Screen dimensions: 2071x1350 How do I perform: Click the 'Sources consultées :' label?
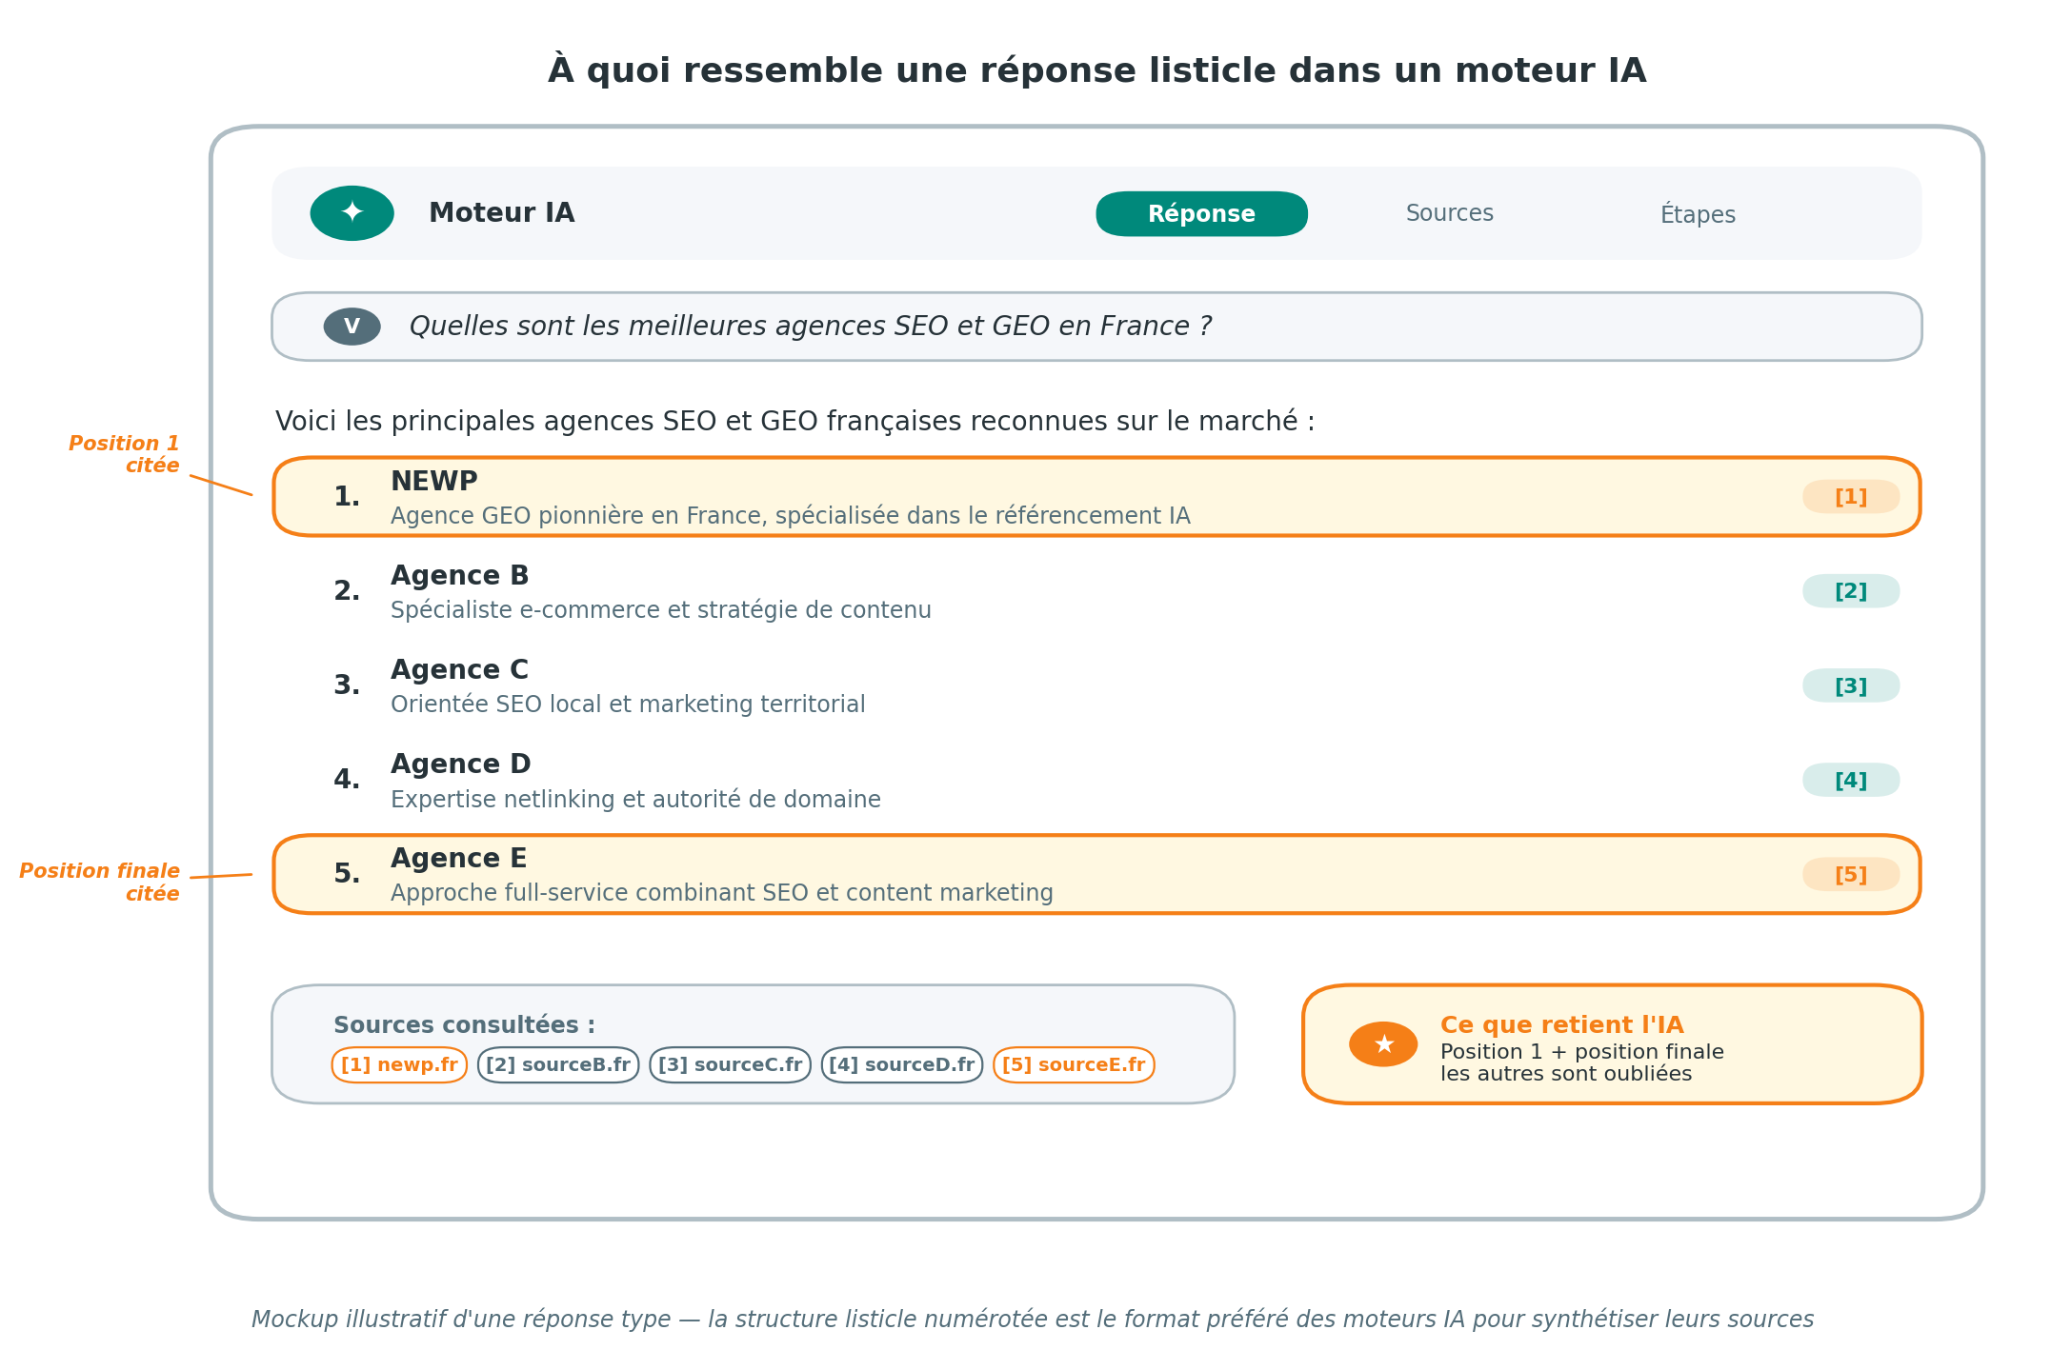[x=464, y=1024]
